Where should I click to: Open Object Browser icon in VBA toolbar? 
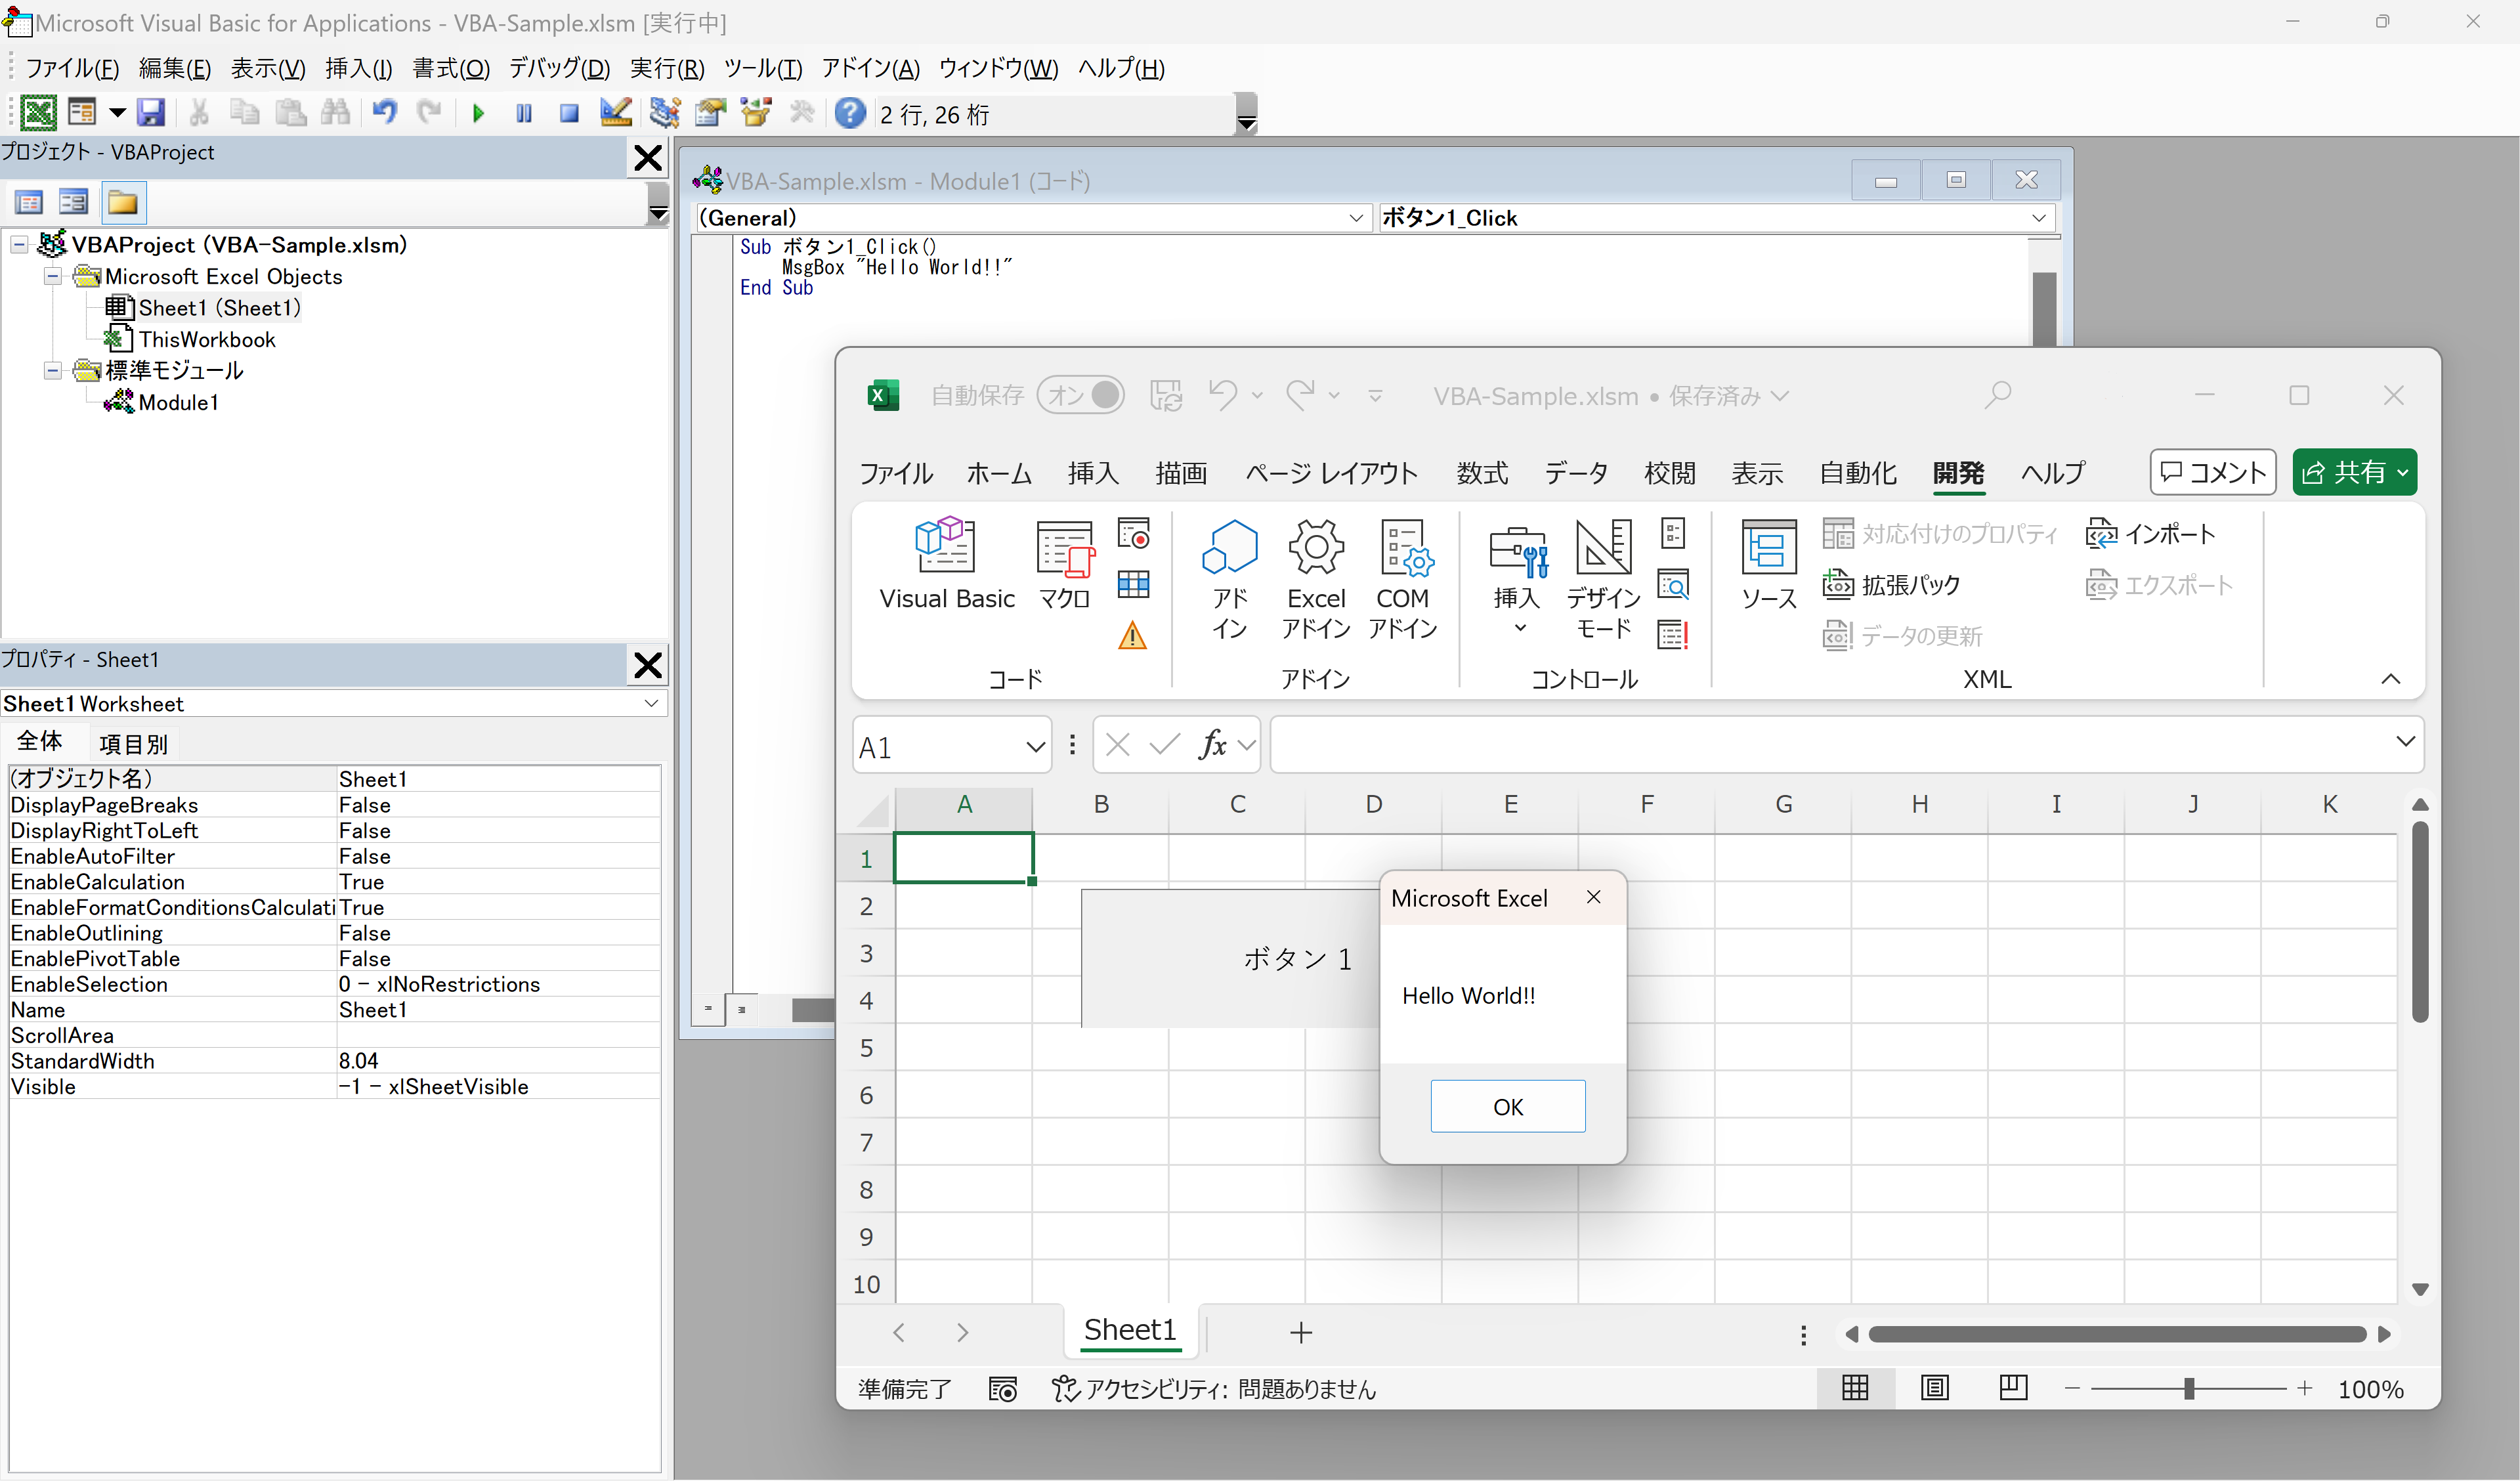click(756, 113)
